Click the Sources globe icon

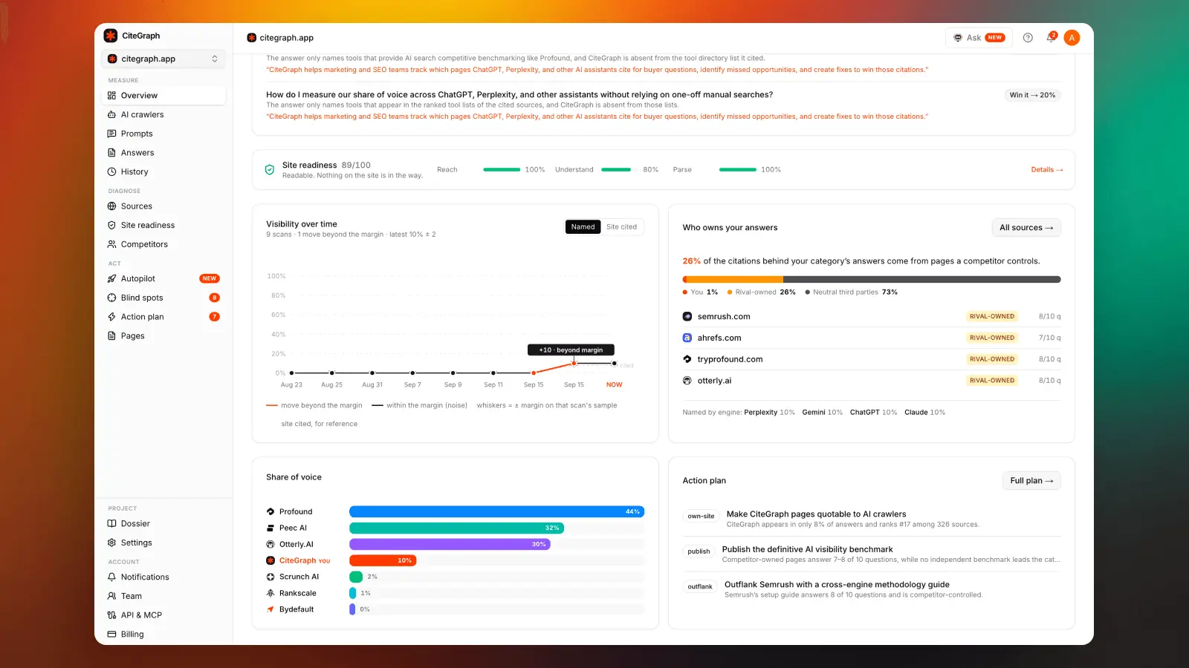click(x=111, y=206)
